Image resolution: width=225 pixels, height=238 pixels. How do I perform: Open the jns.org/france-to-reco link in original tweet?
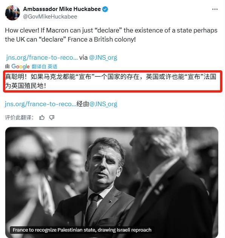click(x=42, y=57)
